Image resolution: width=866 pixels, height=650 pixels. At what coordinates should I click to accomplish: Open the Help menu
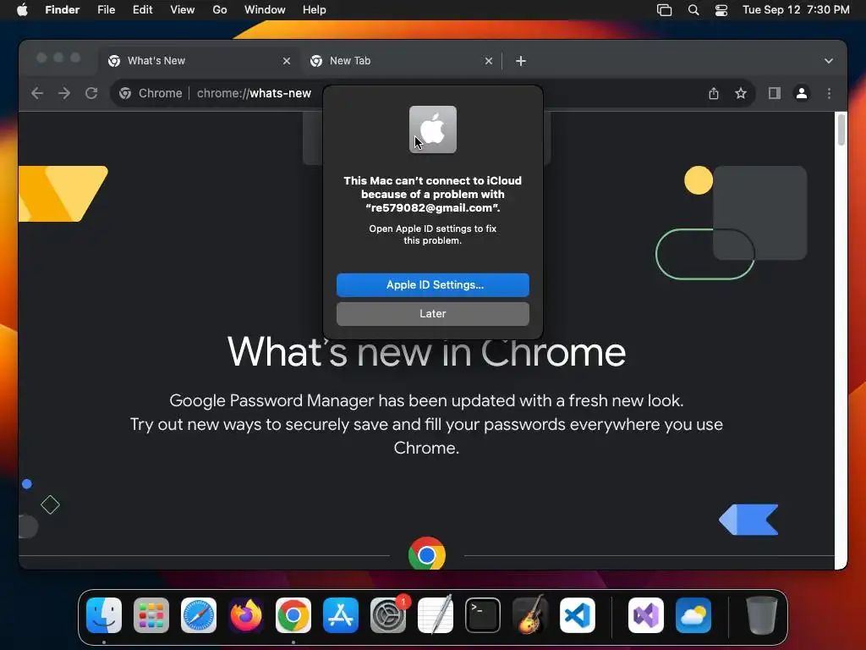[314, 10]
